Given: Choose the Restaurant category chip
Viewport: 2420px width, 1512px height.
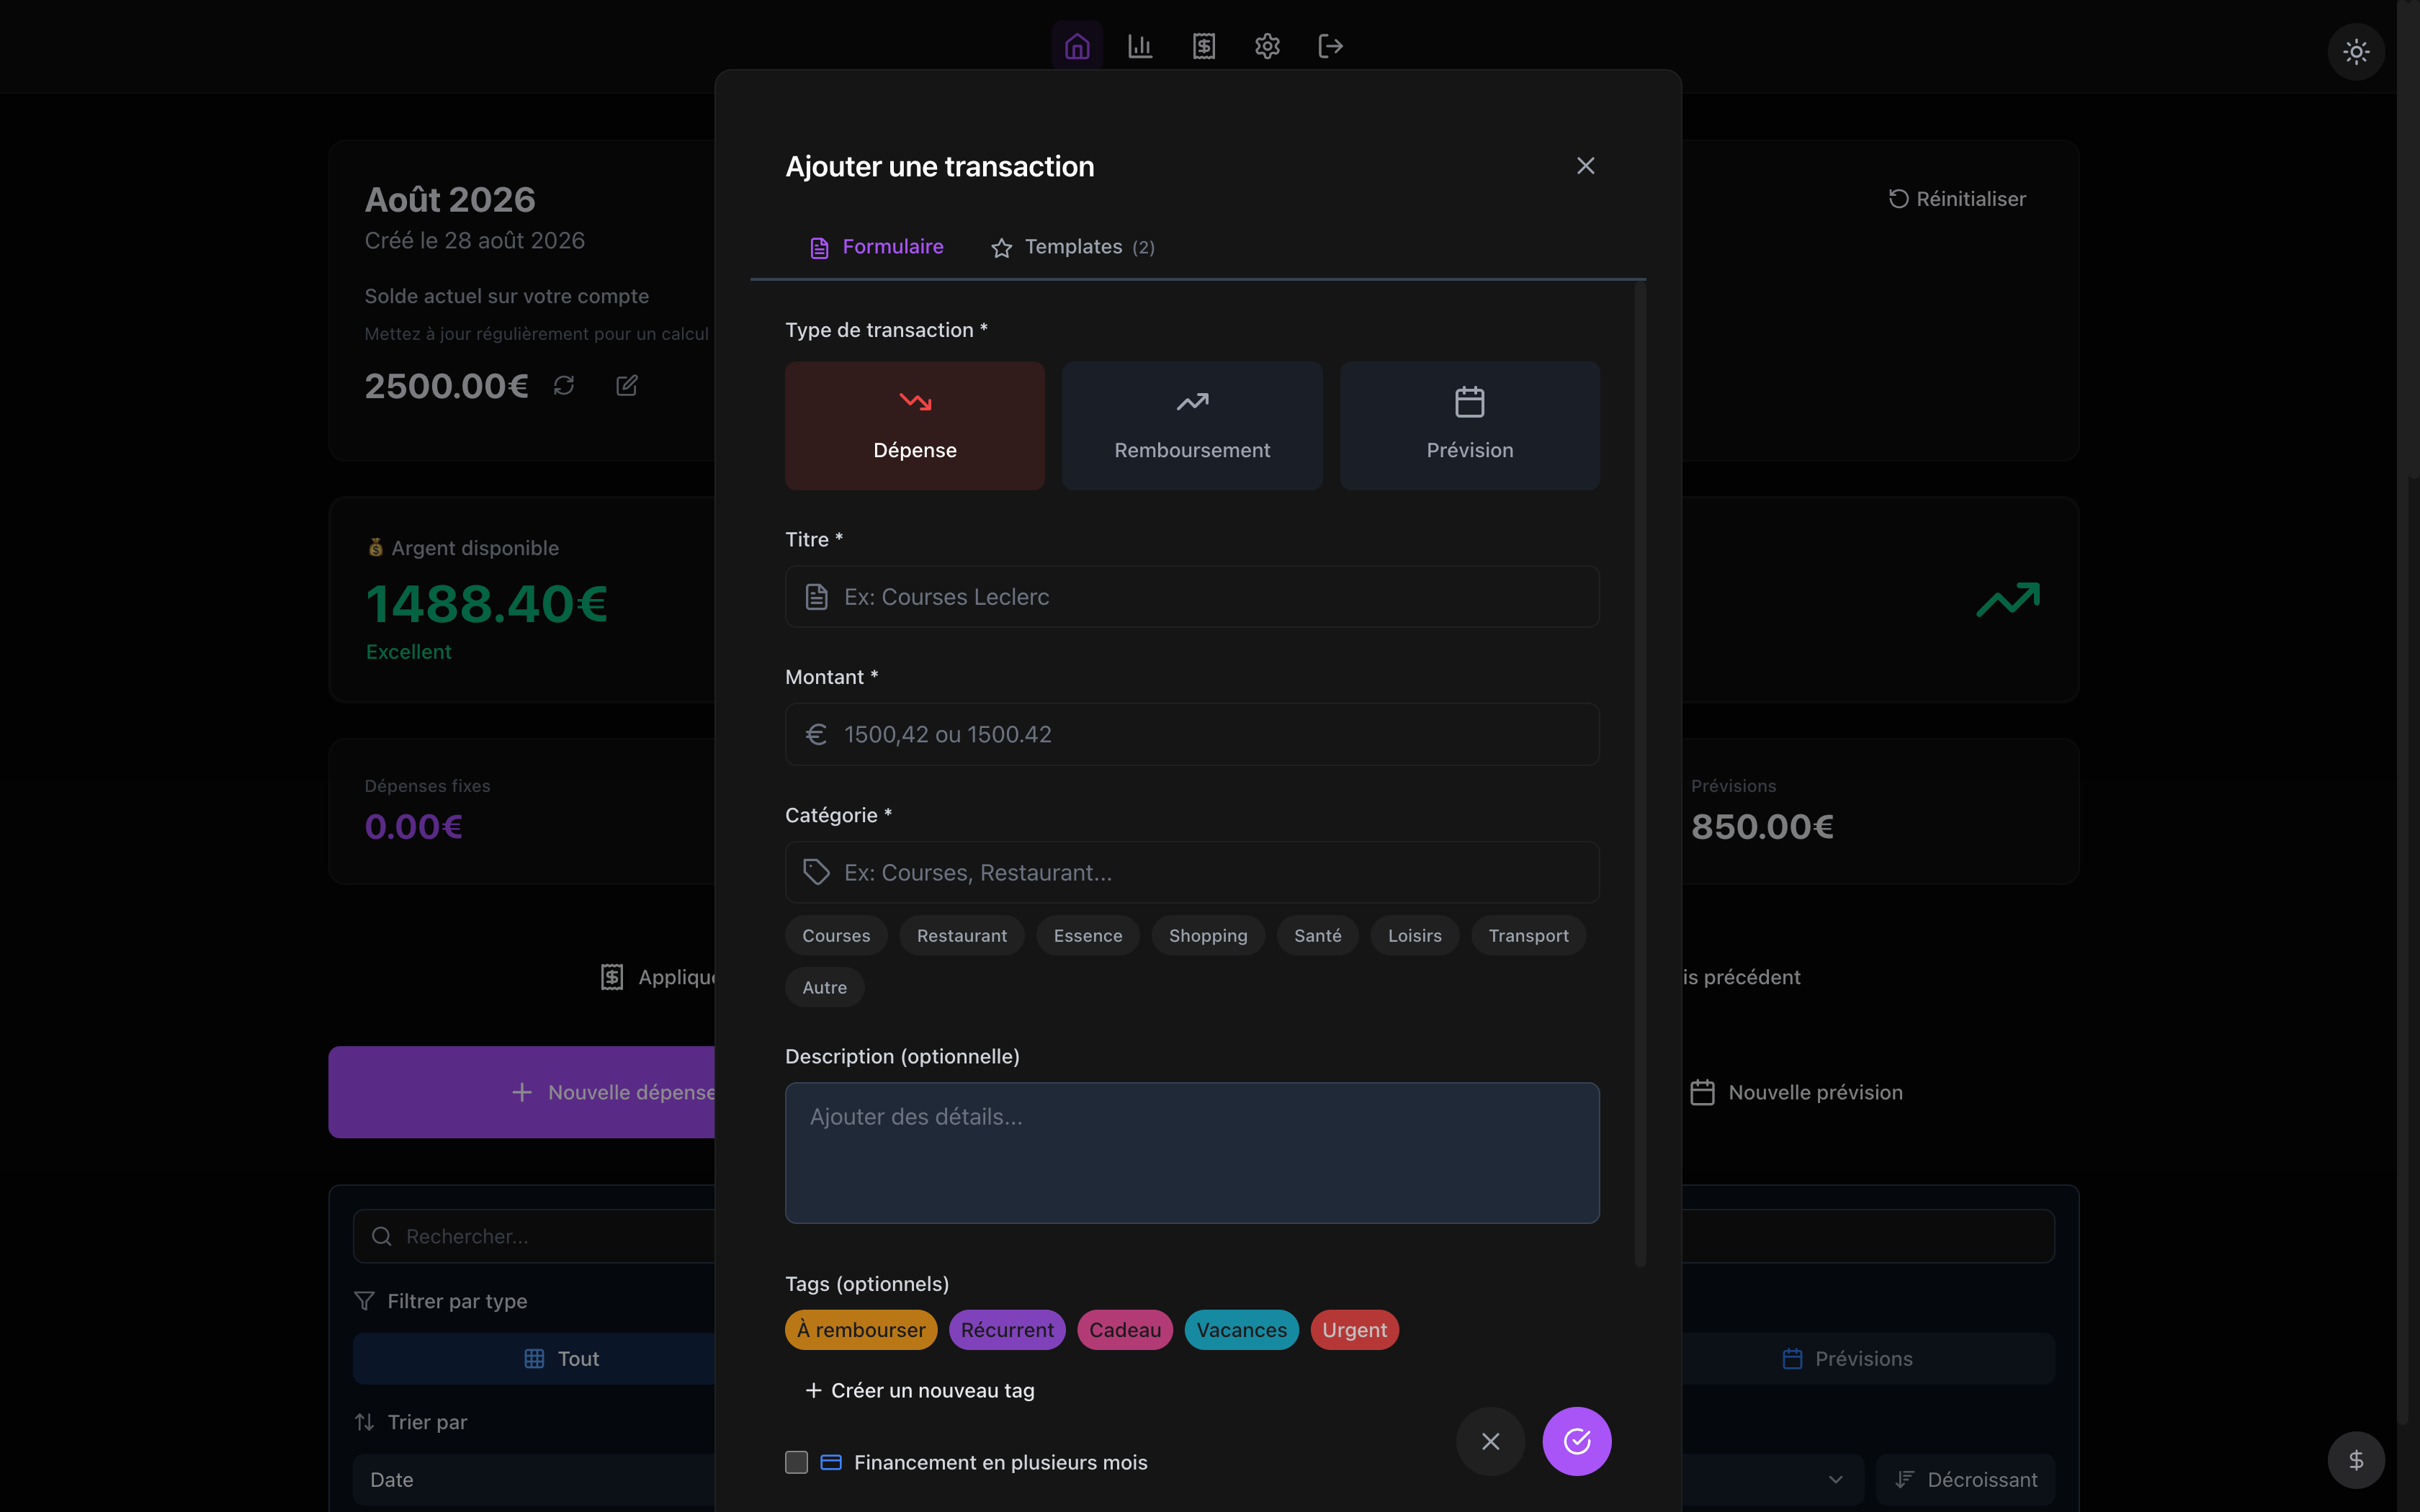Looking at the screenshot, I should [962, 936].
